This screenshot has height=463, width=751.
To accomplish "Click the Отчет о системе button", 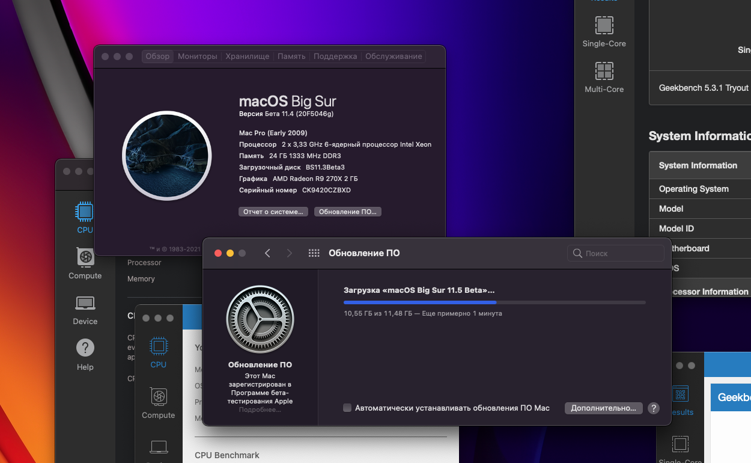I will tap(273, 212).
